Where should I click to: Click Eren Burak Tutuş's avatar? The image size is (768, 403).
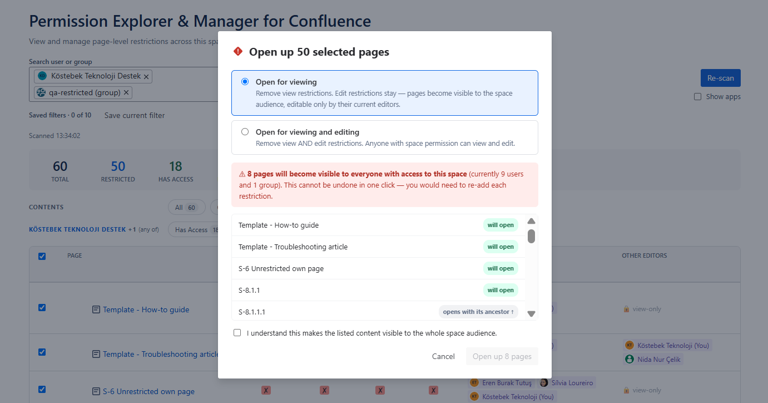[474, 382]
